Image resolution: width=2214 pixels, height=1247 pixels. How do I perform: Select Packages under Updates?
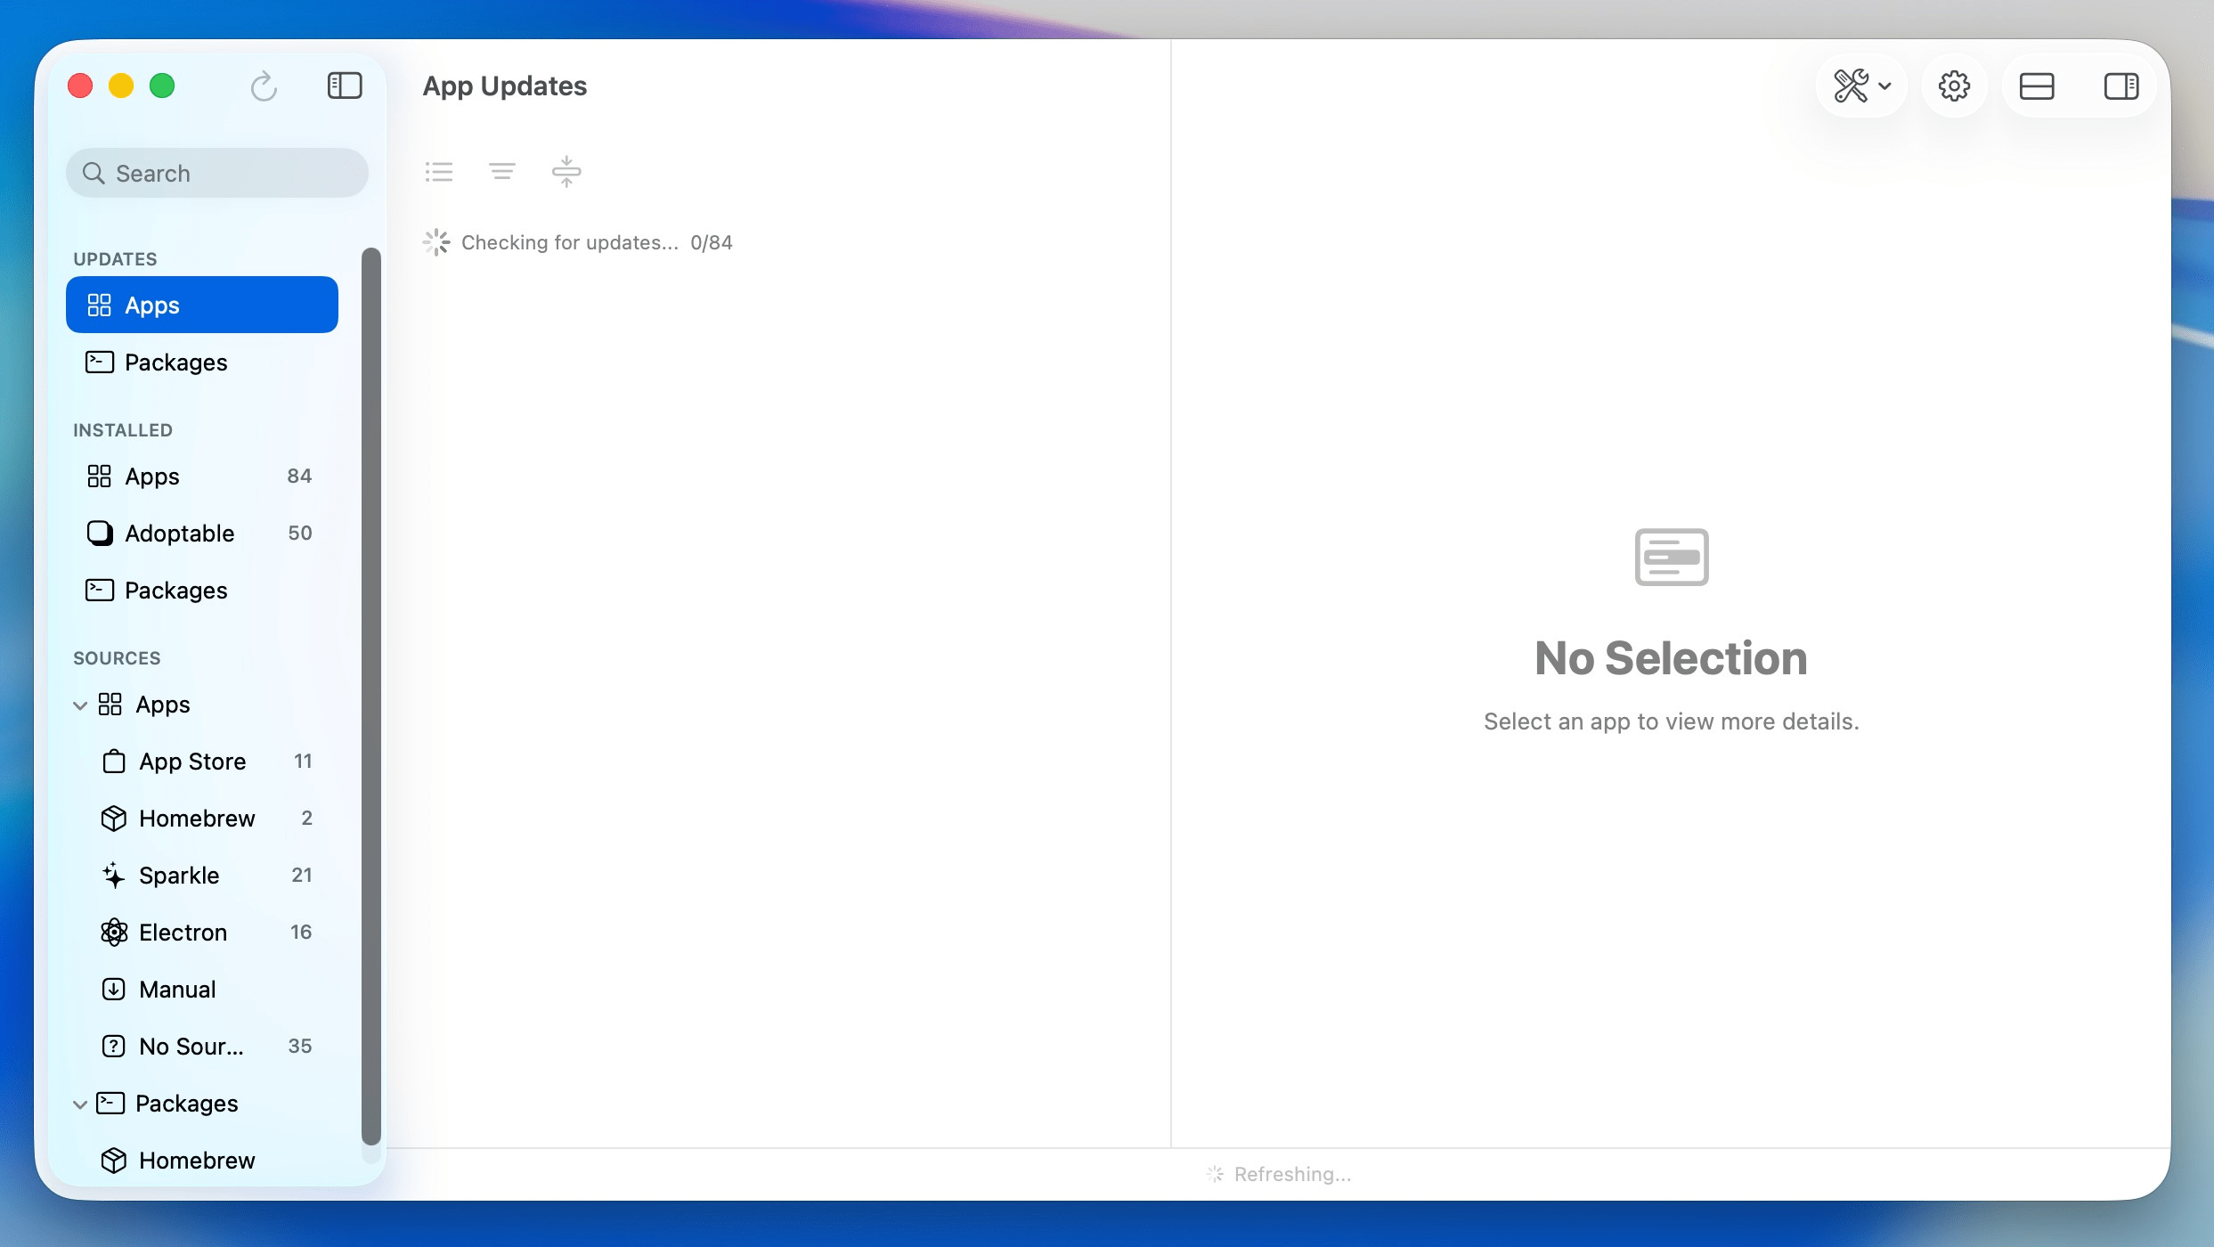point(175,362)
